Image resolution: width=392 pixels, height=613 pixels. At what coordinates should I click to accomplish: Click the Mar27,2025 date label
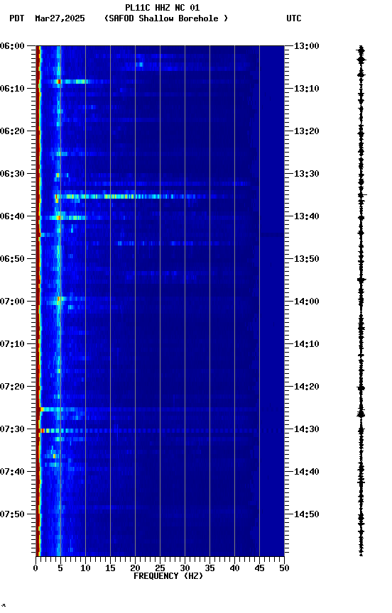(60, 18)
